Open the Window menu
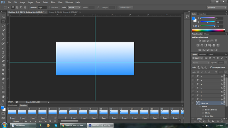This screenshot has height=128, width=228. pyautogui.click(x=69, y=2)
